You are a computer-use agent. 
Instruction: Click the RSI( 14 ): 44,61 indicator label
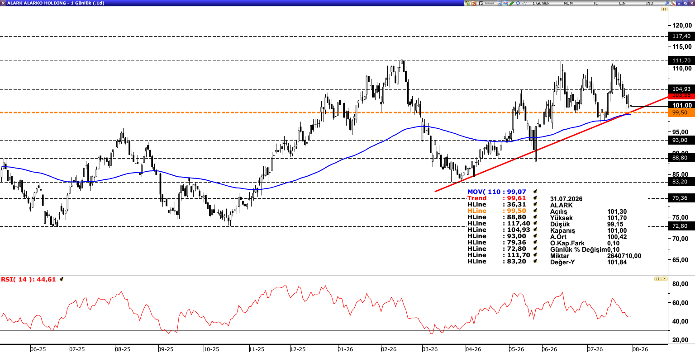tap(29, 279)
